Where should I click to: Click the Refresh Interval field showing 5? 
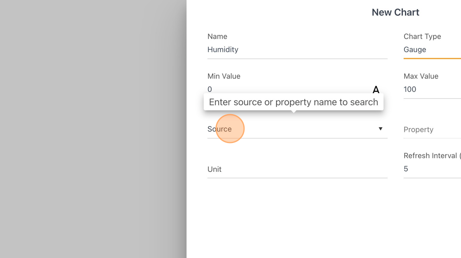point(432,169)
